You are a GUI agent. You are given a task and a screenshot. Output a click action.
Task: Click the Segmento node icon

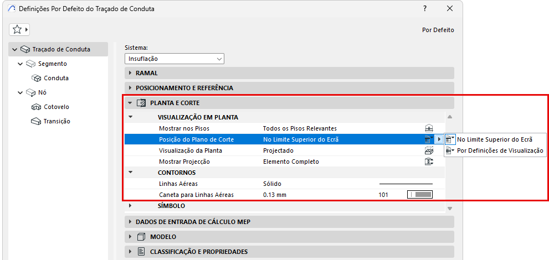[x=31, y=64]
